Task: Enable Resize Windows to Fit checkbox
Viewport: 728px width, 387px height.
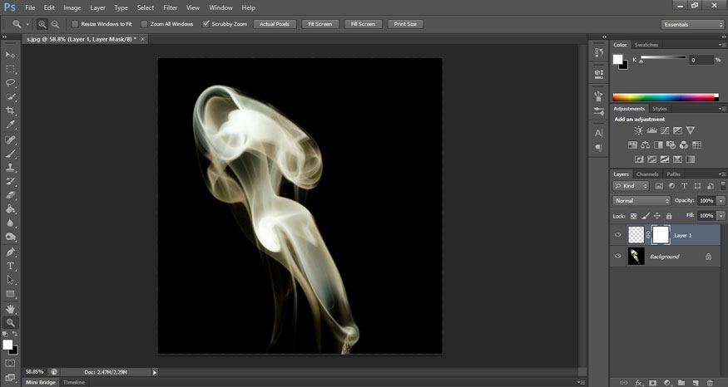Action: (75, 24)
